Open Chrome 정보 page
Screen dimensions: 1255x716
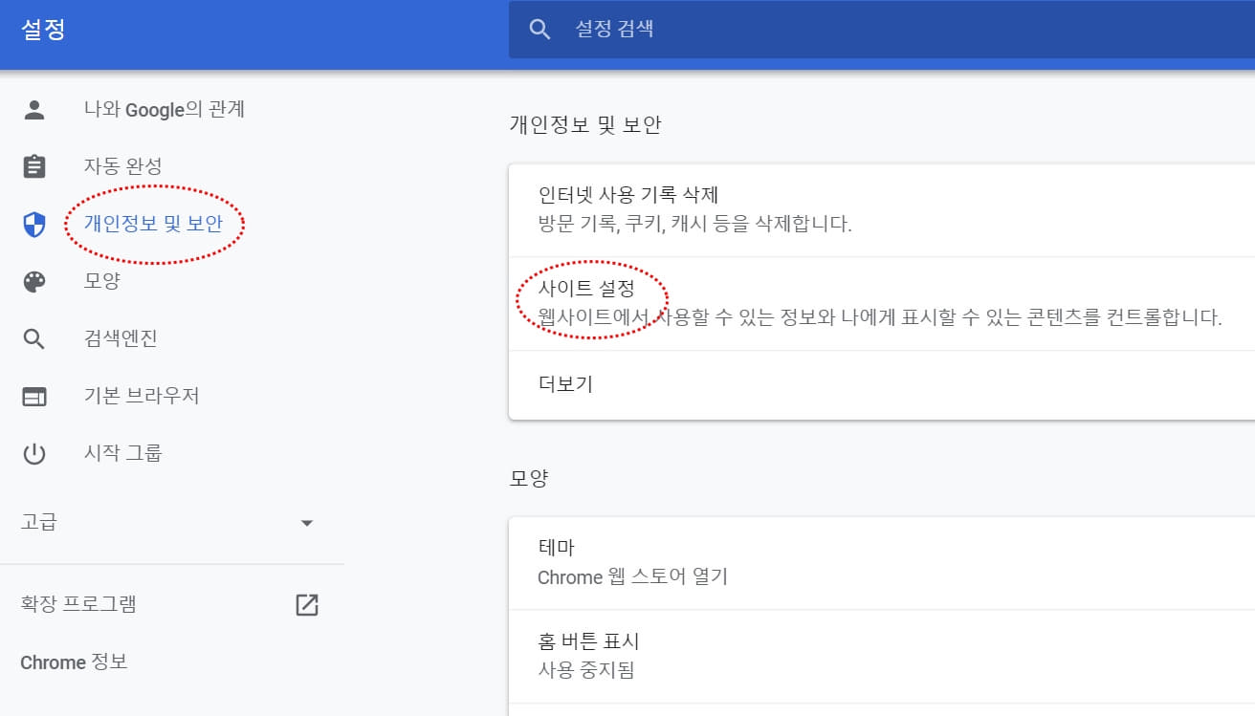click(74, 662)
